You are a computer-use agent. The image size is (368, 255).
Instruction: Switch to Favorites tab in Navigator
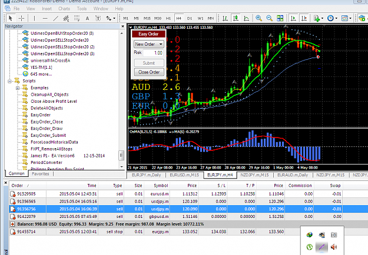point(41,174)
